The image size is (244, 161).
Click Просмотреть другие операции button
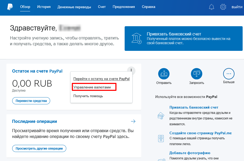(39, 148)
